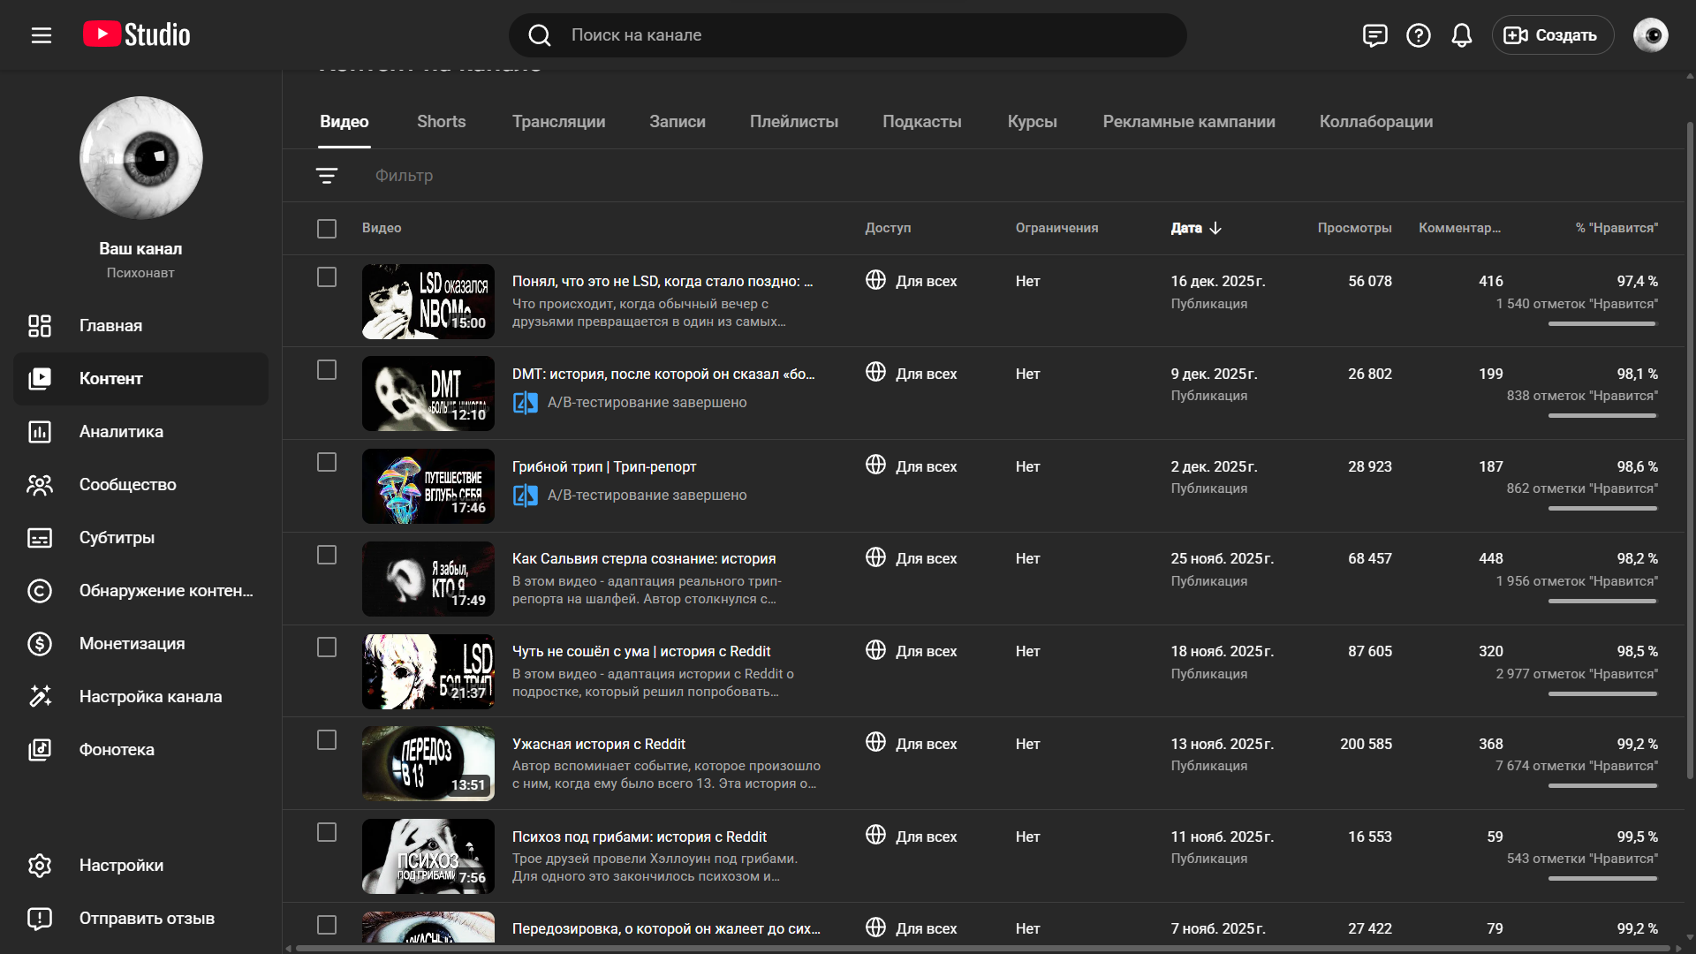This screenshot has width=1696, height=954.
Task: Click the Создать button
Action: point(1552,35)
